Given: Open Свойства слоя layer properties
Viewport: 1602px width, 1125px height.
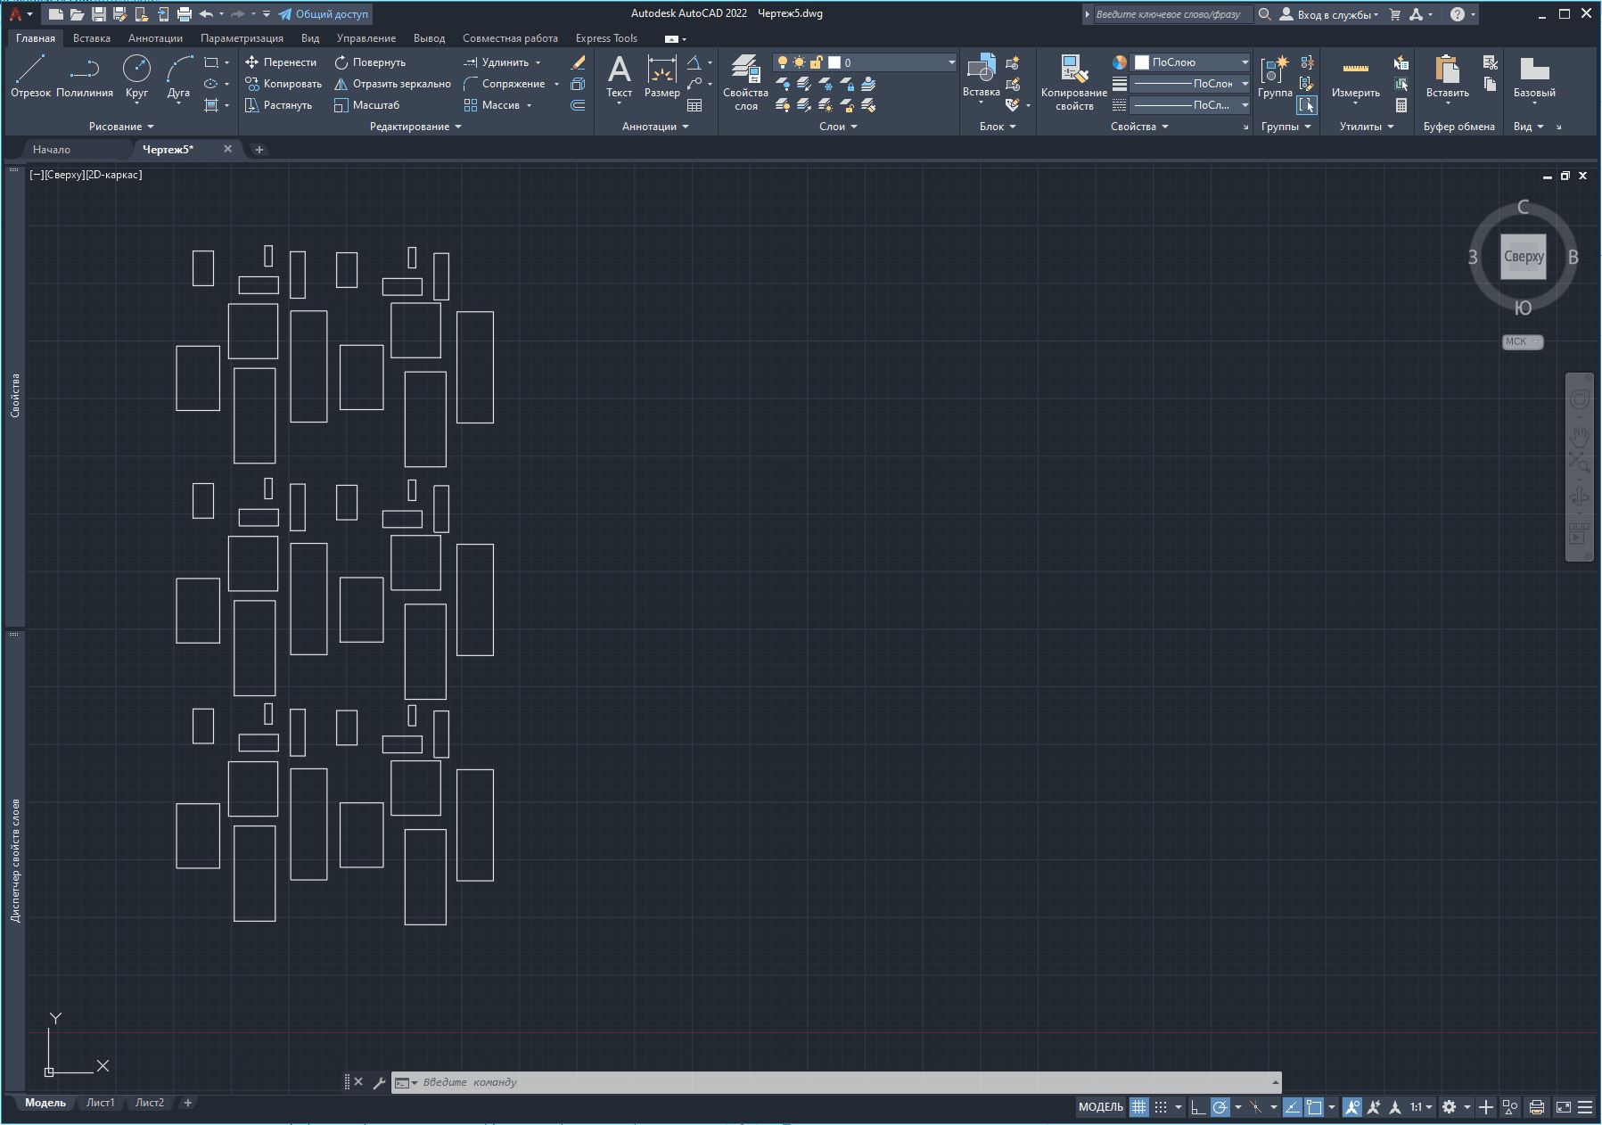Looking at the screenshot, I should point(745,82).
